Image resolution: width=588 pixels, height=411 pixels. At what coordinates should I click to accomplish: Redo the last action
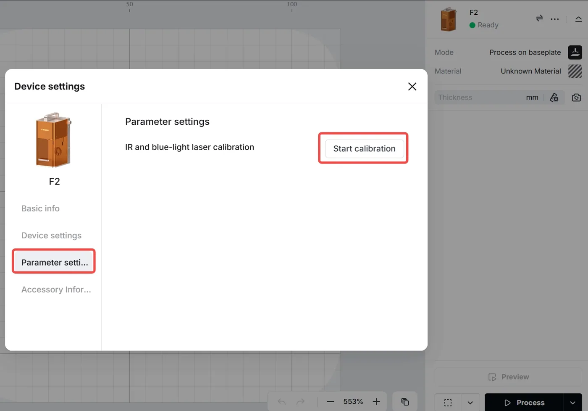tap(300, 402)
